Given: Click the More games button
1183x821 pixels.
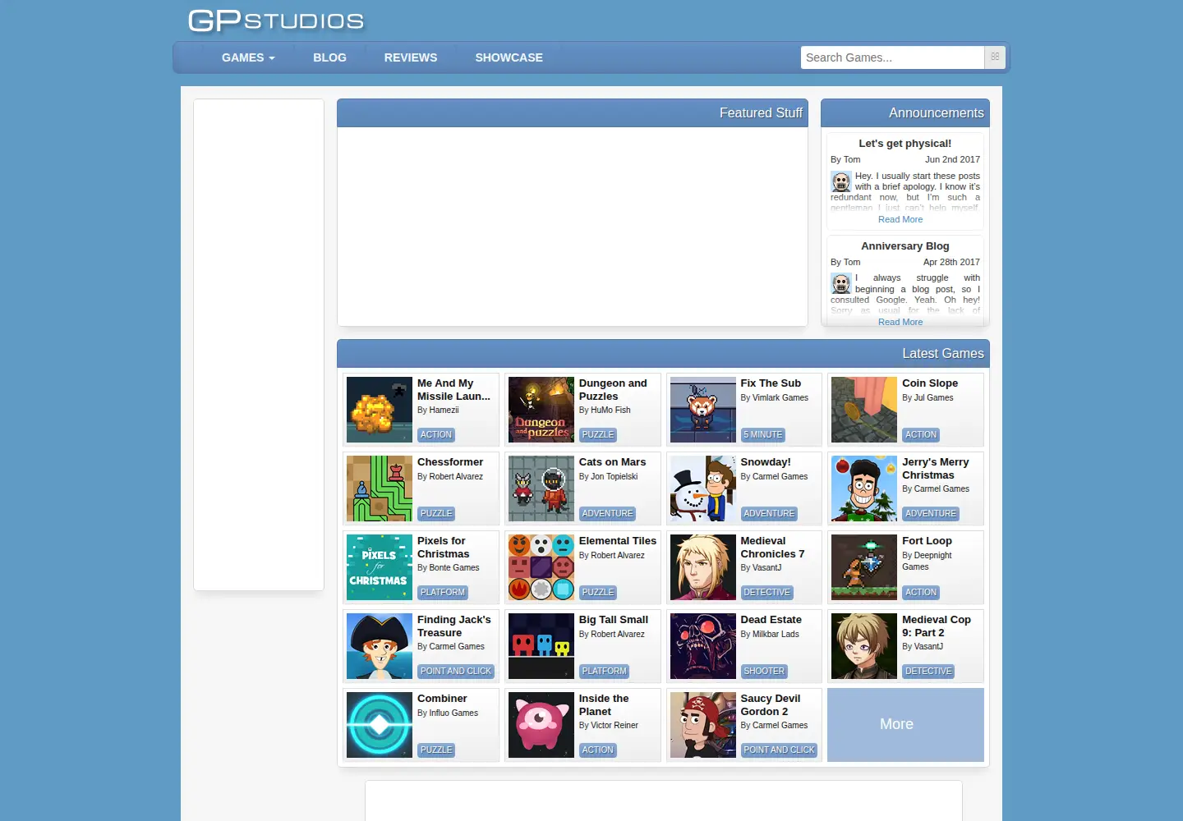Looking at the screenshot, I should [905, 725].
